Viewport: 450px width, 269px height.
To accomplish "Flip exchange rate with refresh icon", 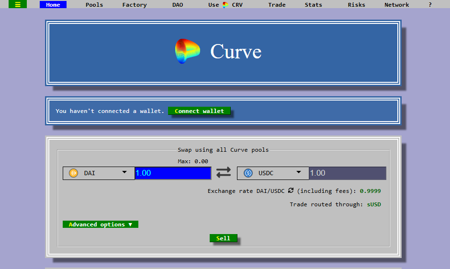I will coord(291,191).
